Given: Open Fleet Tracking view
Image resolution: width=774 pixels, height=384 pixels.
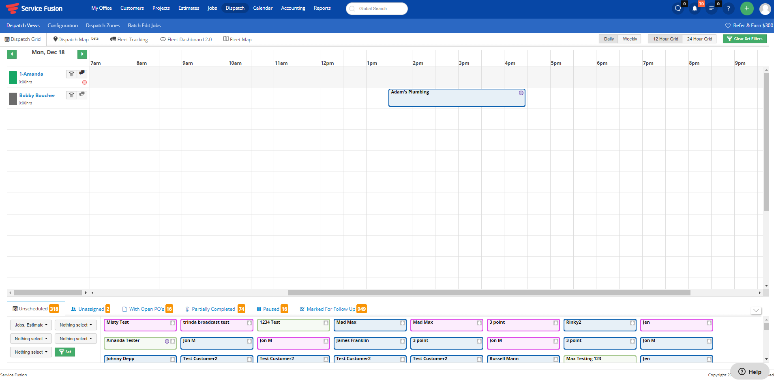Looking at the screenshot, I should pos(129,39).
